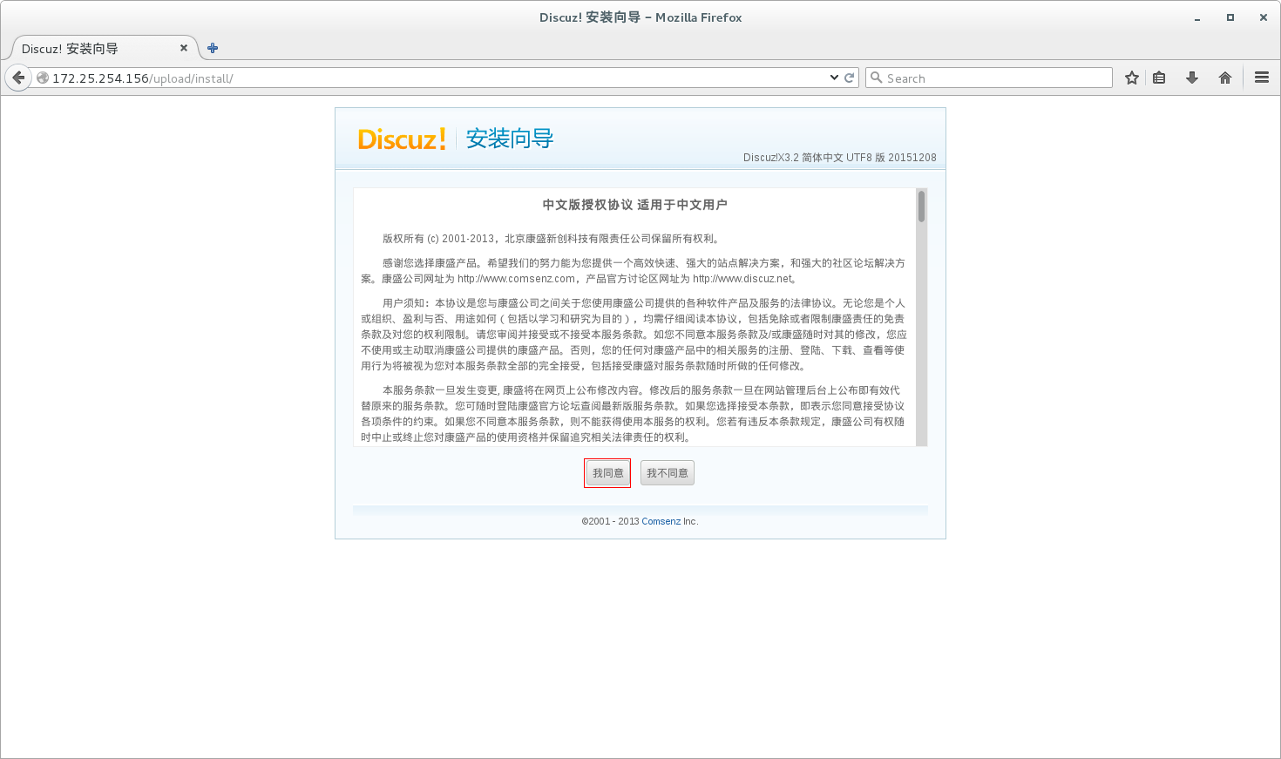The image size is (1281, 759).
Task: Click the Discuz! logo
Action: (402, 139)
